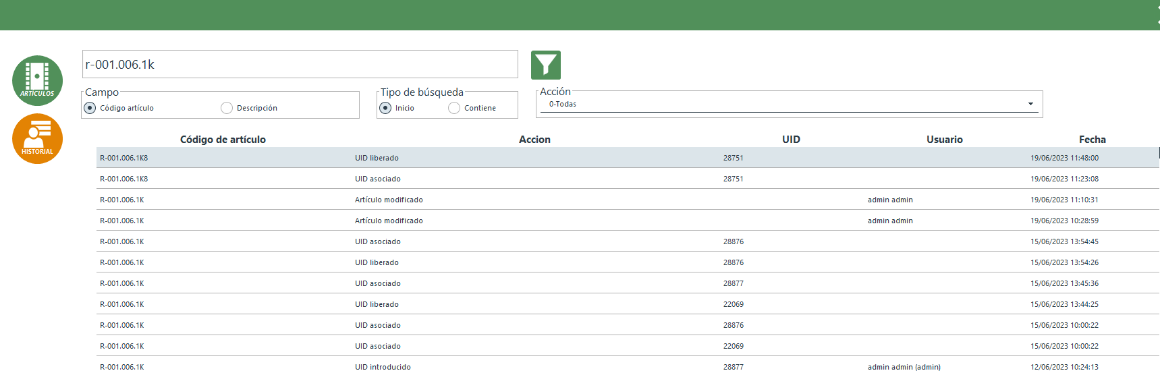Screen dimensions: 1160x375
Task: Choose the Inicio search type
Action: pyautogui.click(x=385, y=108)
